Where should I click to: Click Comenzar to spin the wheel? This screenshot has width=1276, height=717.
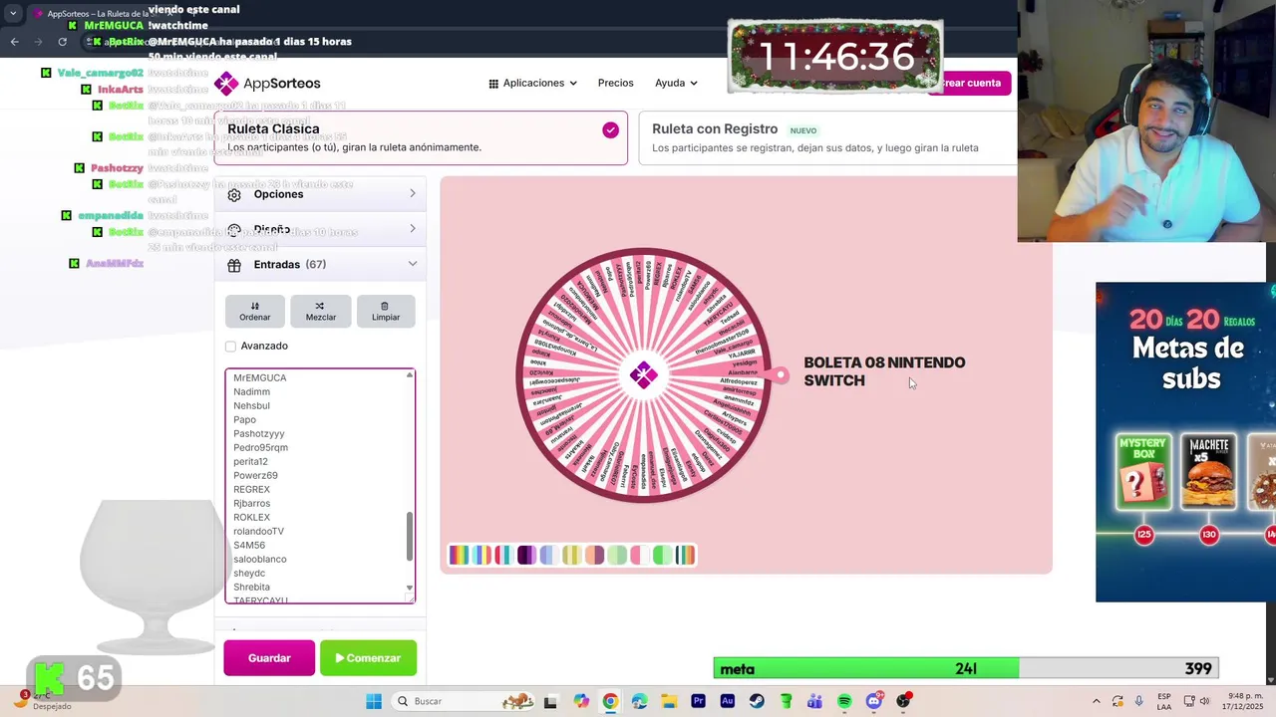[368, 658]
